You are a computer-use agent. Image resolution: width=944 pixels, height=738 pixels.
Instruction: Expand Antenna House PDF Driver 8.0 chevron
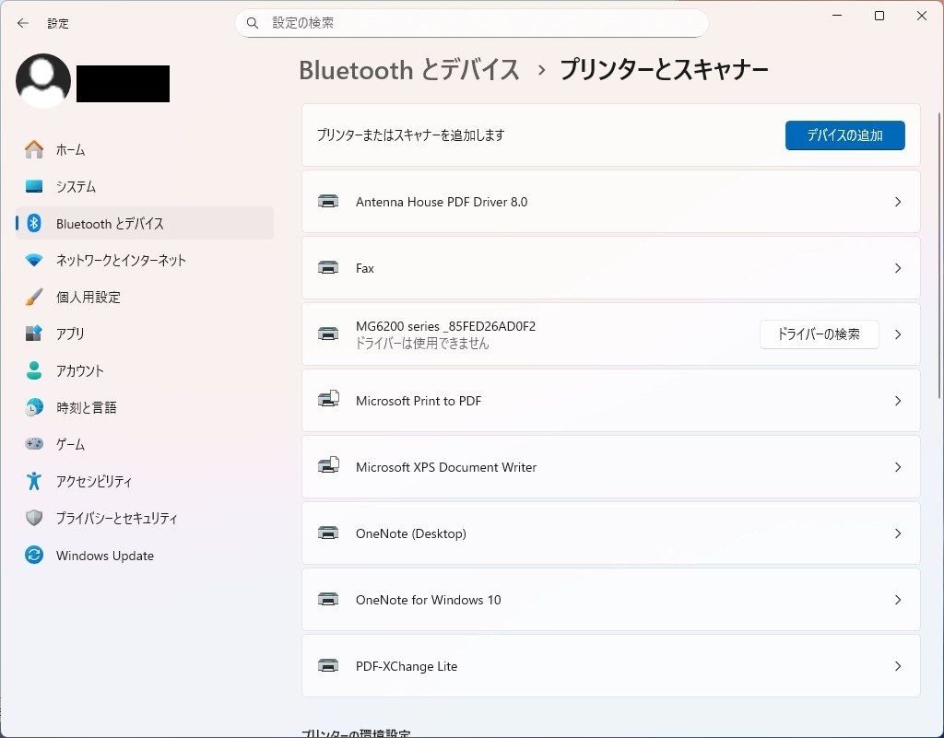pos(898,202)
